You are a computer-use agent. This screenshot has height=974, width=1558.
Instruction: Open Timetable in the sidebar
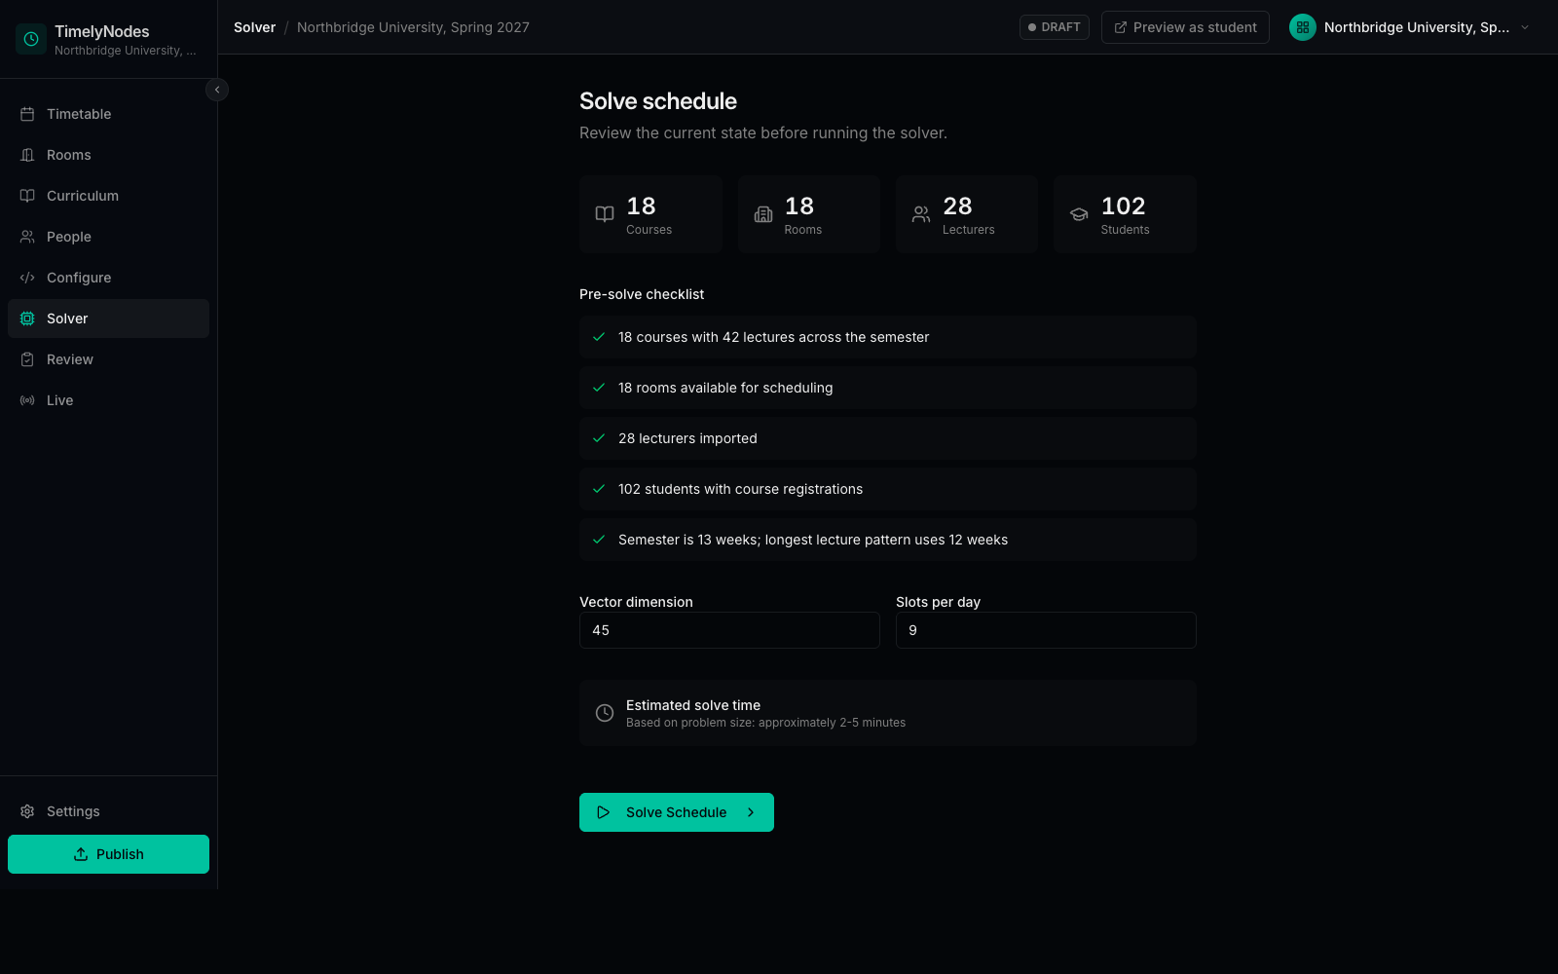click(x=108, y=114)
